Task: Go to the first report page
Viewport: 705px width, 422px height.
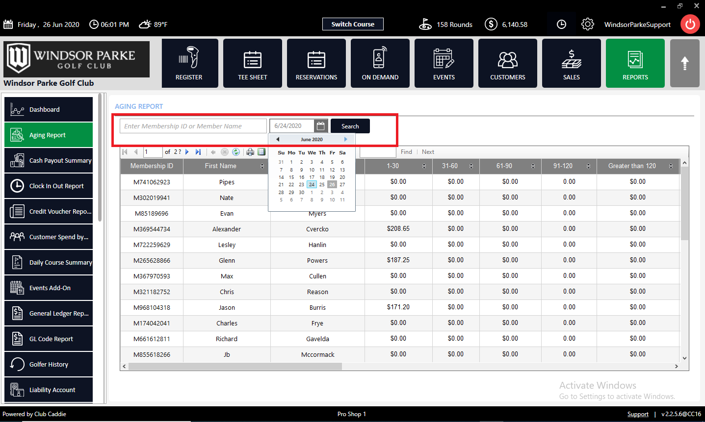Action: (125, 152)
